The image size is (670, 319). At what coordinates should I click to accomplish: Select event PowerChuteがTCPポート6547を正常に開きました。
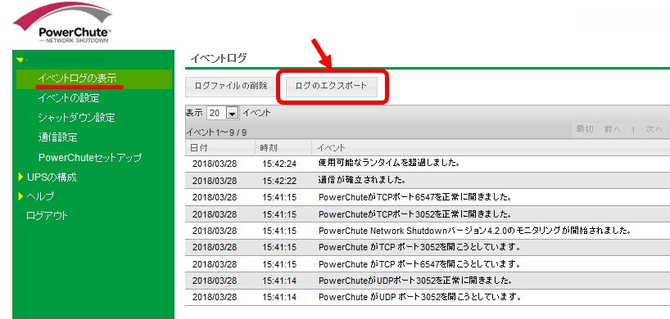[415, 197]
